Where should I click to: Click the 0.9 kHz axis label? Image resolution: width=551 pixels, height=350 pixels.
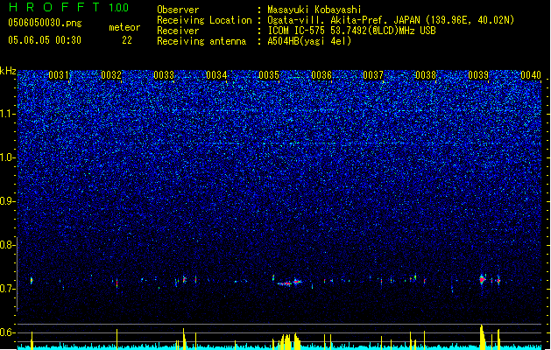click(x=8, y=201)
